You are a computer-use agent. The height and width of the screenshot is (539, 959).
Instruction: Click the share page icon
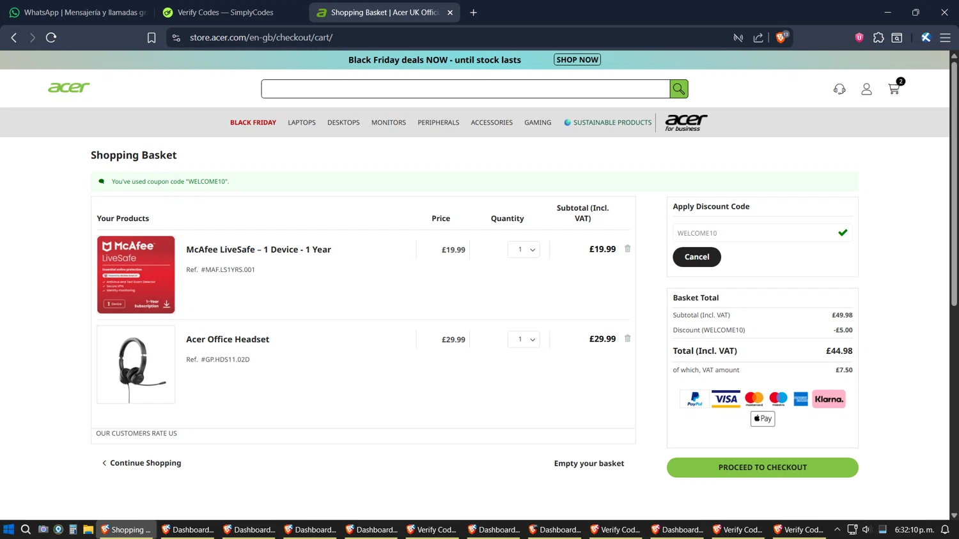point(758,38)
